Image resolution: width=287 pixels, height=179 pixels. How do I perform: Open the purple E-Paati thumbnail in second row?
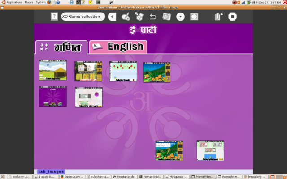[x=53, y=97]
